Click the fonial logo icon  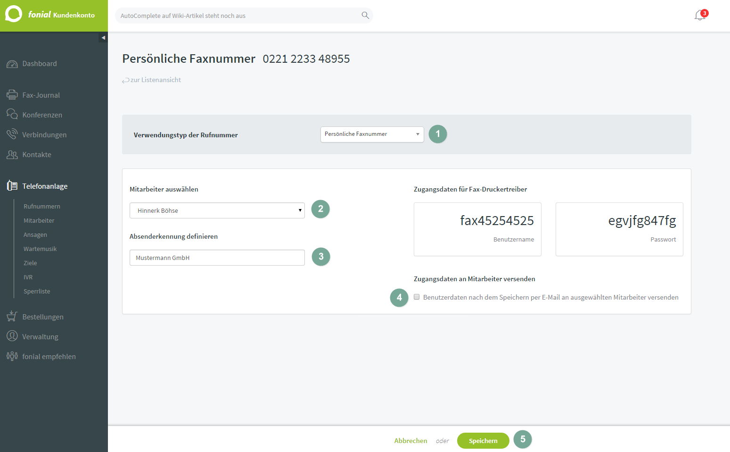[14, 14]
